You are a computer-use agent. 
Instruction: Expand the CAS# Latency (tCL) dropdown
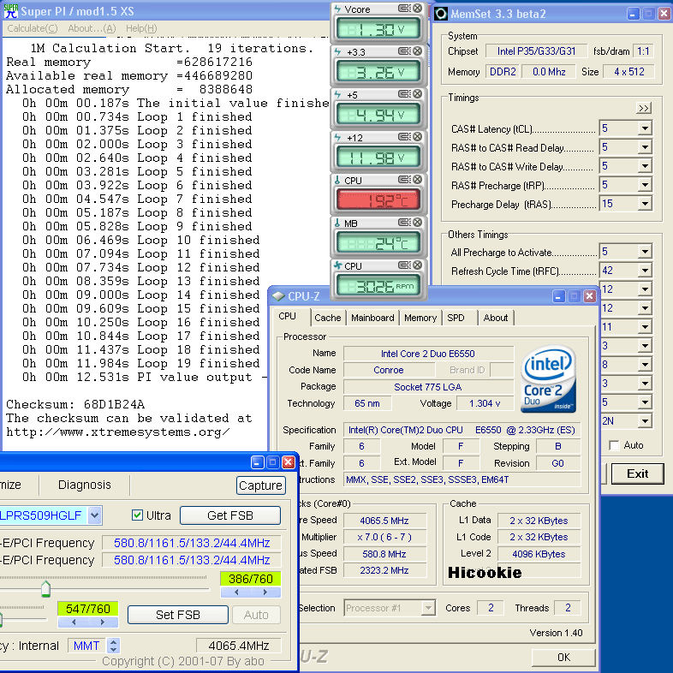(644, 129)
